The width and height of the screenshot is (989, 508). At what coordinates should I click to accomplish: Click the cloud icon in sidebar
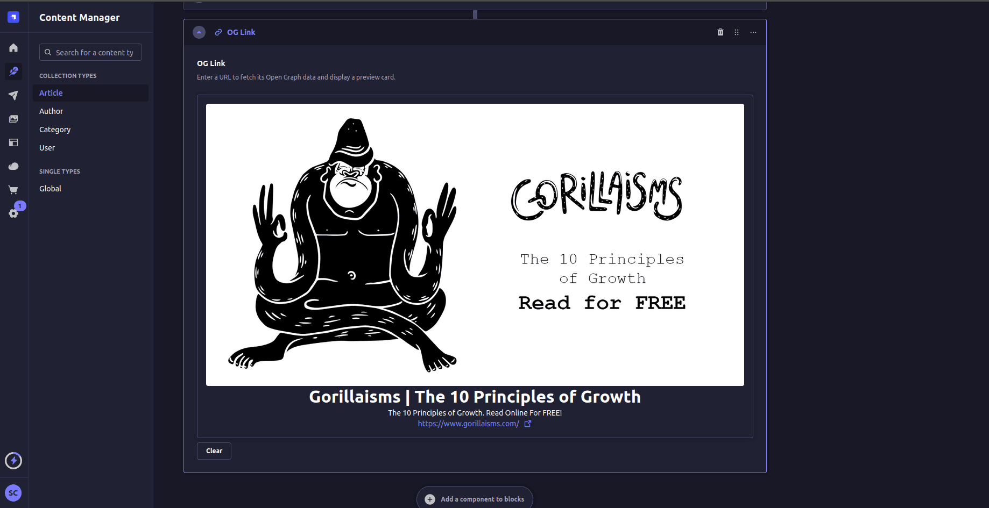click(13, 166)
